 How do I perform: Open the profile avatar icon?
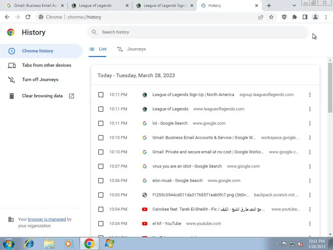[x=315, y=17]
